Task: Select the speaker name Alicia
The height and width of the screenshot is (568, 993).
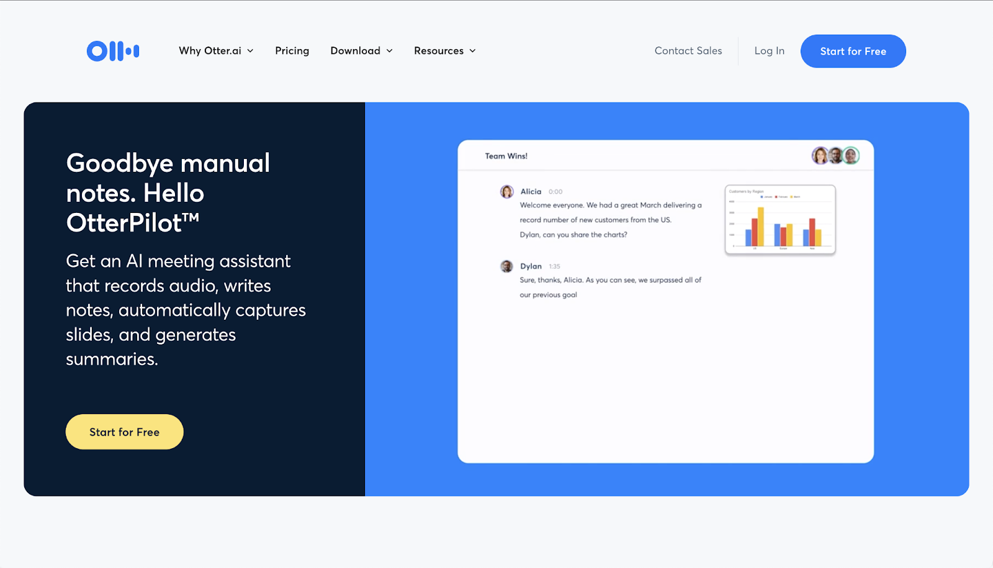Action: click(531, 192)
